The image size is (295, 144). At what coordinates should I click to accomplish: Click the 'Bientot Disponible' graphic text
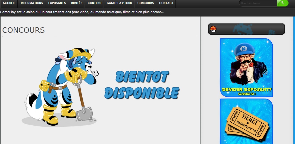click(142, 85)
